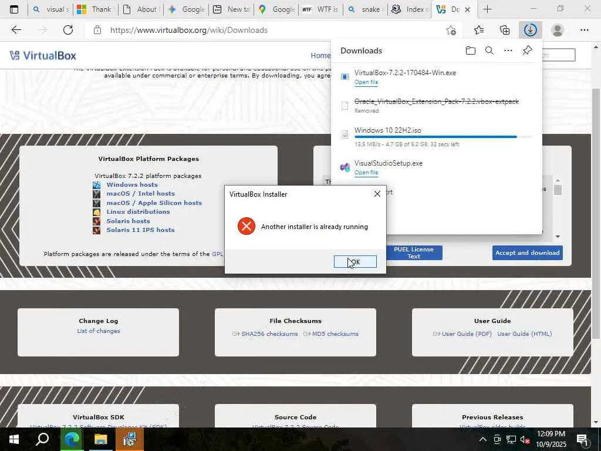Open Microsoft Edge from the taskbar
Screen dimensions: 601x451
pos(72,439)
